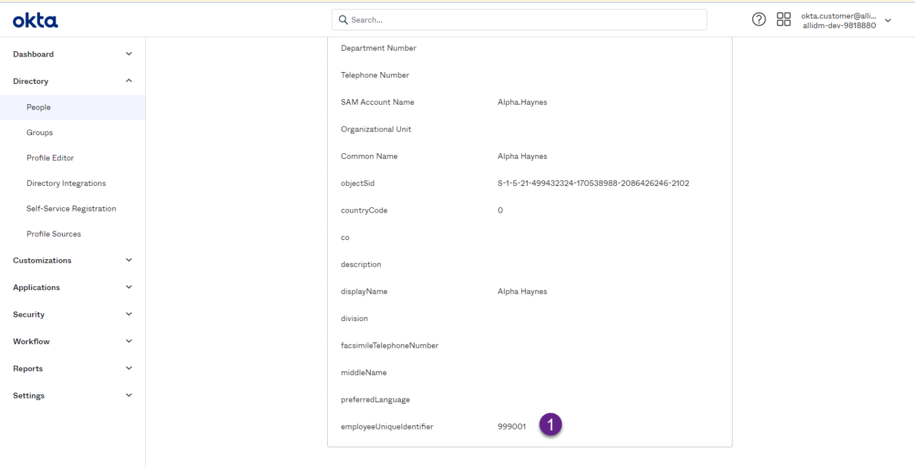Click the Okta logo
This screenshot has height=467, width=915.
point(35,19)
